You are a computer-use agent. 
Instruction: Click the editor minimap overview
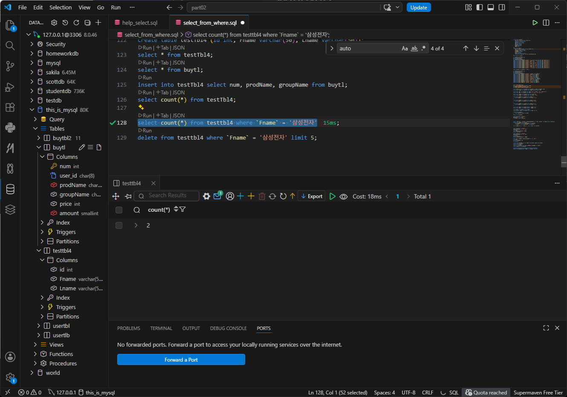[537, 94]
